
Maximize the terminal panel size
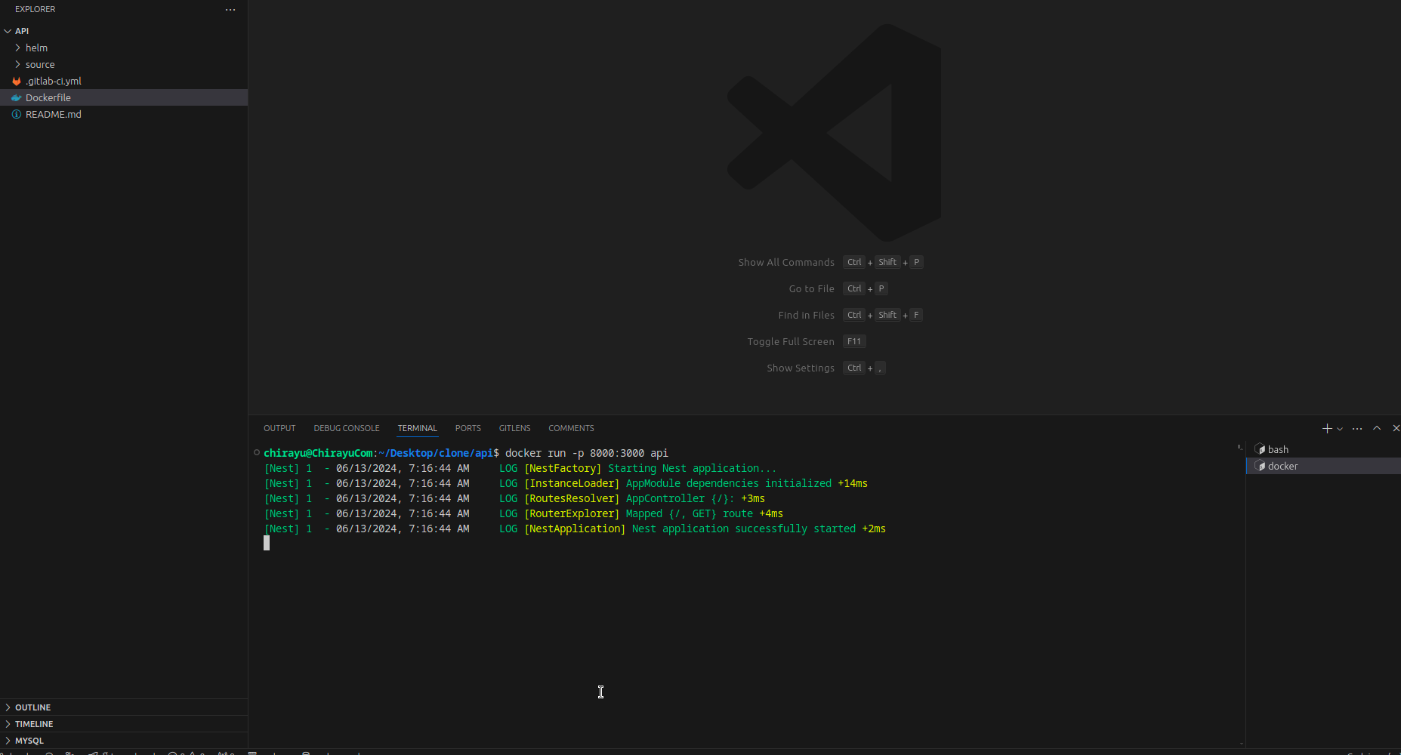(1377, 428)
